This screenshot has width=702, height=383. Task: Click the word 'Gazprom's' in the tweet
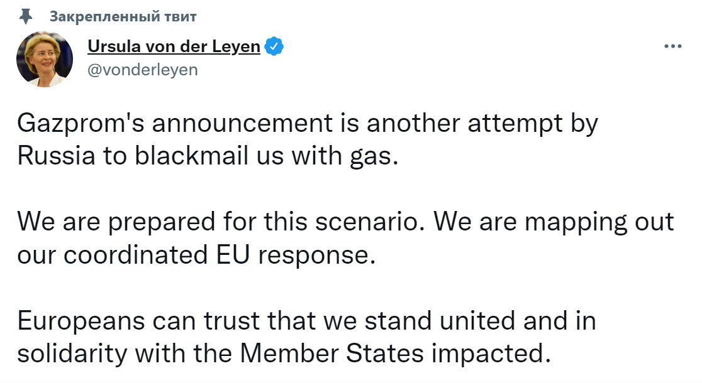pyautogui.click(x=81, y=123)
